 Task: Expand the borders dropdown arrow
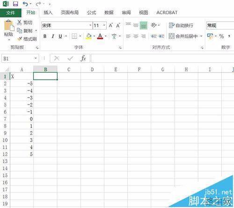[x=80, y=36]
